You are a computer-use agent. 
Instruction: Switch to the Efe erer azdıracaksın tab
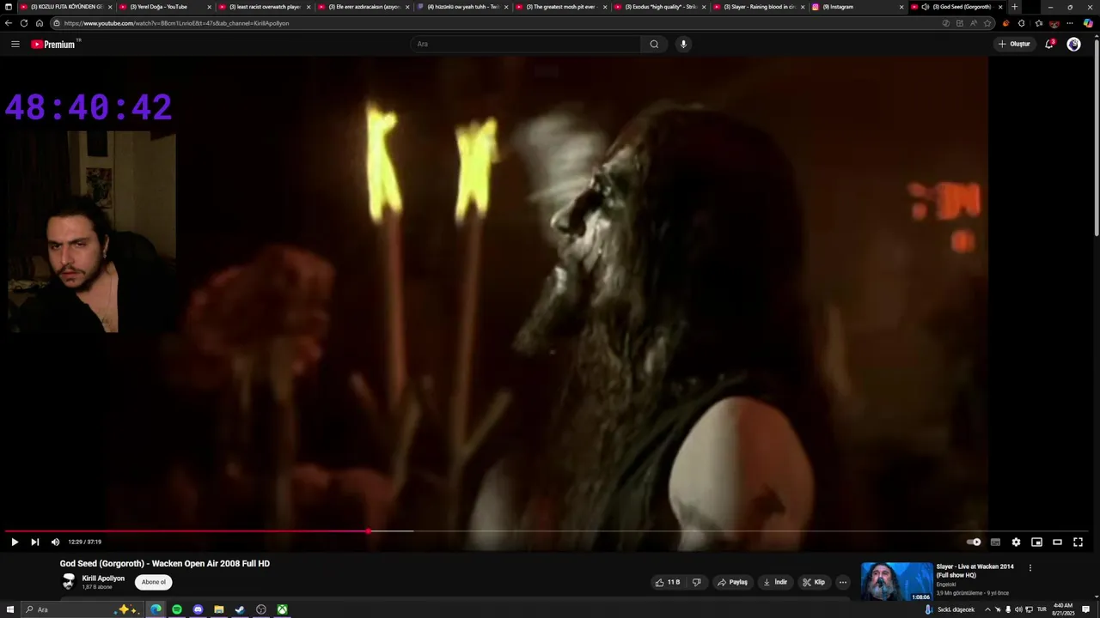[364, 7]
